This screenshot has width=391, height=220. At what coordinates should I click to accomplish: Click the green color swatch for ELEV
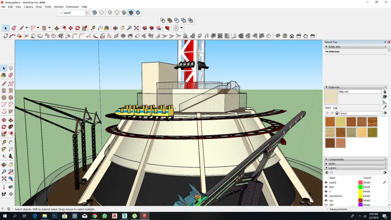(360, 187)
